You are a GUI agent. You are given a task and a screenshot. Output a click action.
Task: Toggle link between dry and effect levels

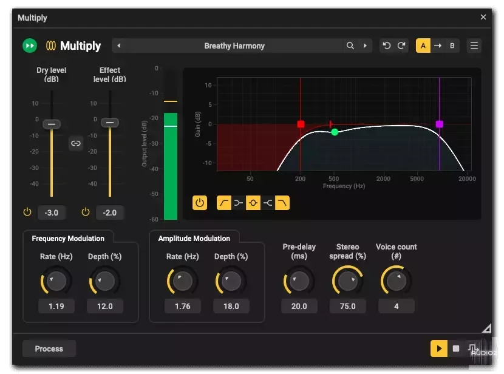(x=75, y=143)
